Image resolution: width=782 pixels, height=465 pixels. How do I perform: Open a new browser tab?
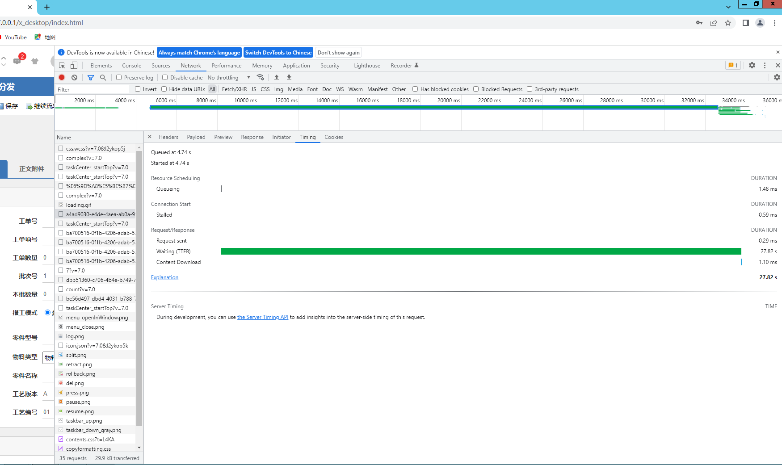click(47, 7)
